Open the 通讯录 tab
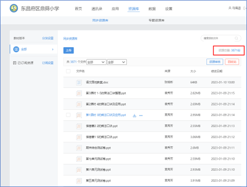Screen dimensions: 247x187 97,9
